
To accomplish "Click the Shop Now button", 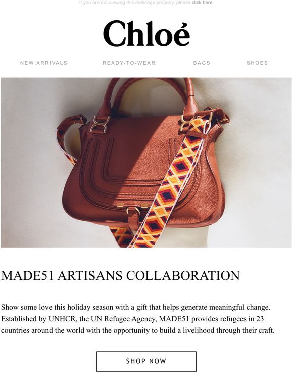I will click(146, 361).
